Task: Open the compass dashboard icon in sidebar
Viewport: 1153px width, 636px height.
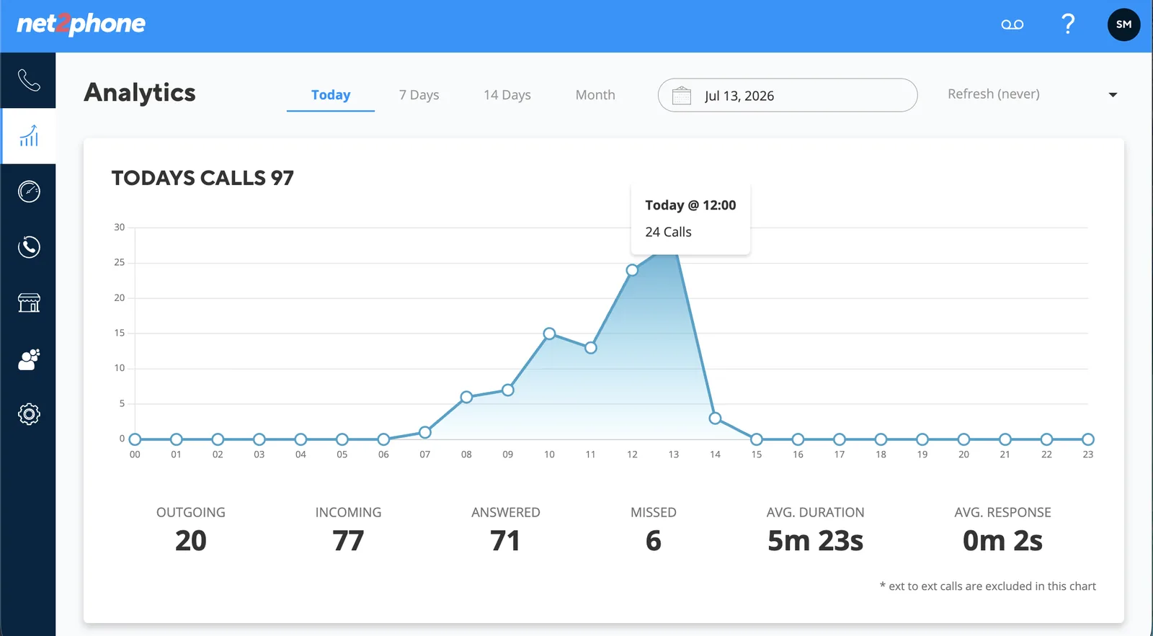Action: coord(29,192)
